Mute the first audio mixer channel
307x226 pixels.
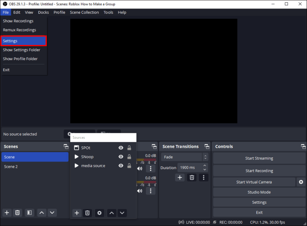(x=140, y=169)
